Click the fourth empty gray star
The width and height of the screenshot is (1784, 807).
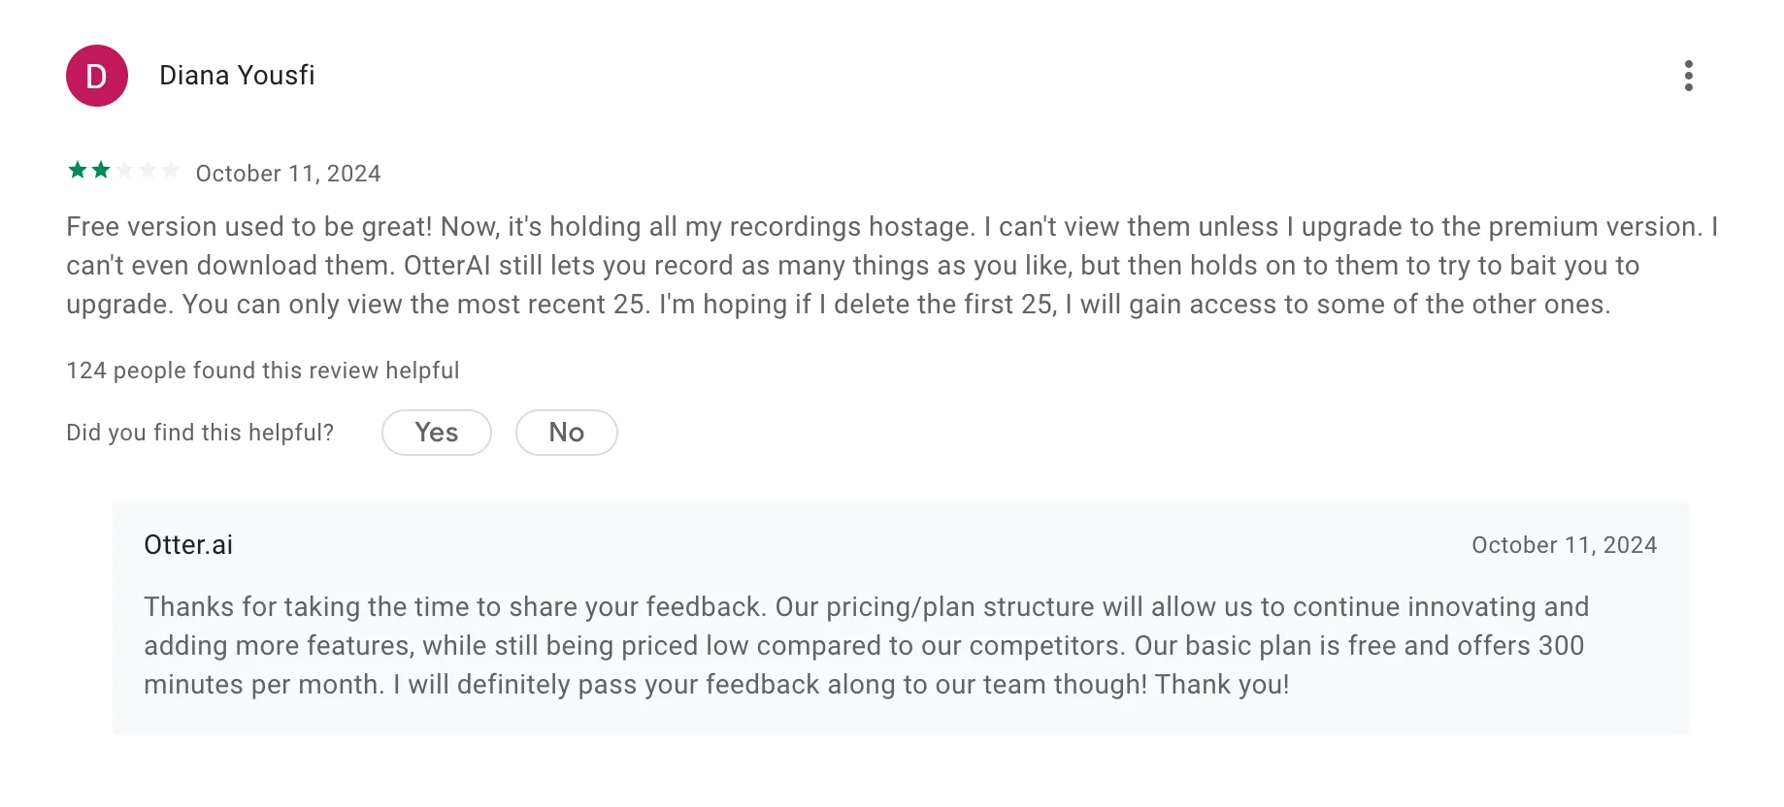point(148,171)
